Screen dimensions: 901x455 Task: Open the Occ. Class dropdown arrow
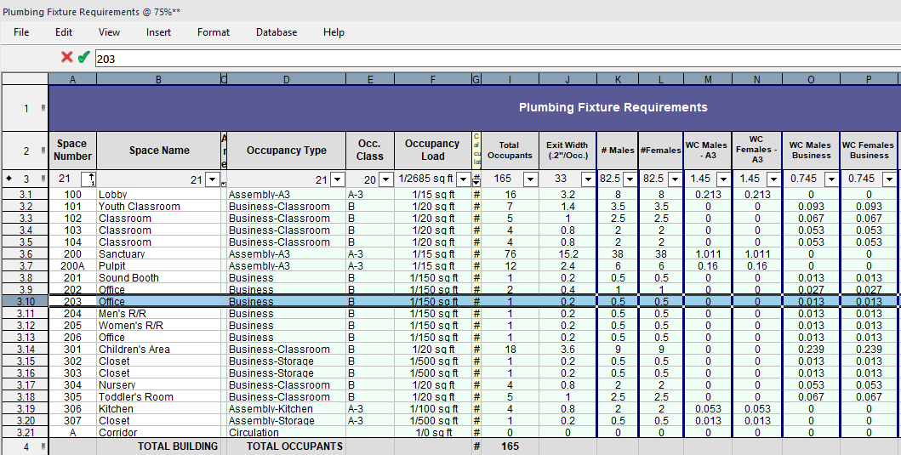point(385,179)
